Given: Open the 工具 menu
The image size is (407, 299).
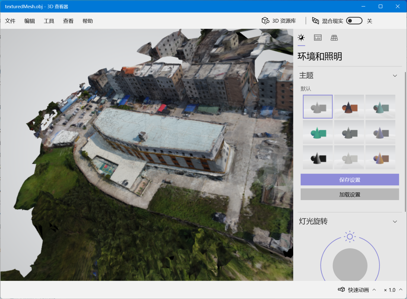Looking at the screenshot, I should pos(49,21).
